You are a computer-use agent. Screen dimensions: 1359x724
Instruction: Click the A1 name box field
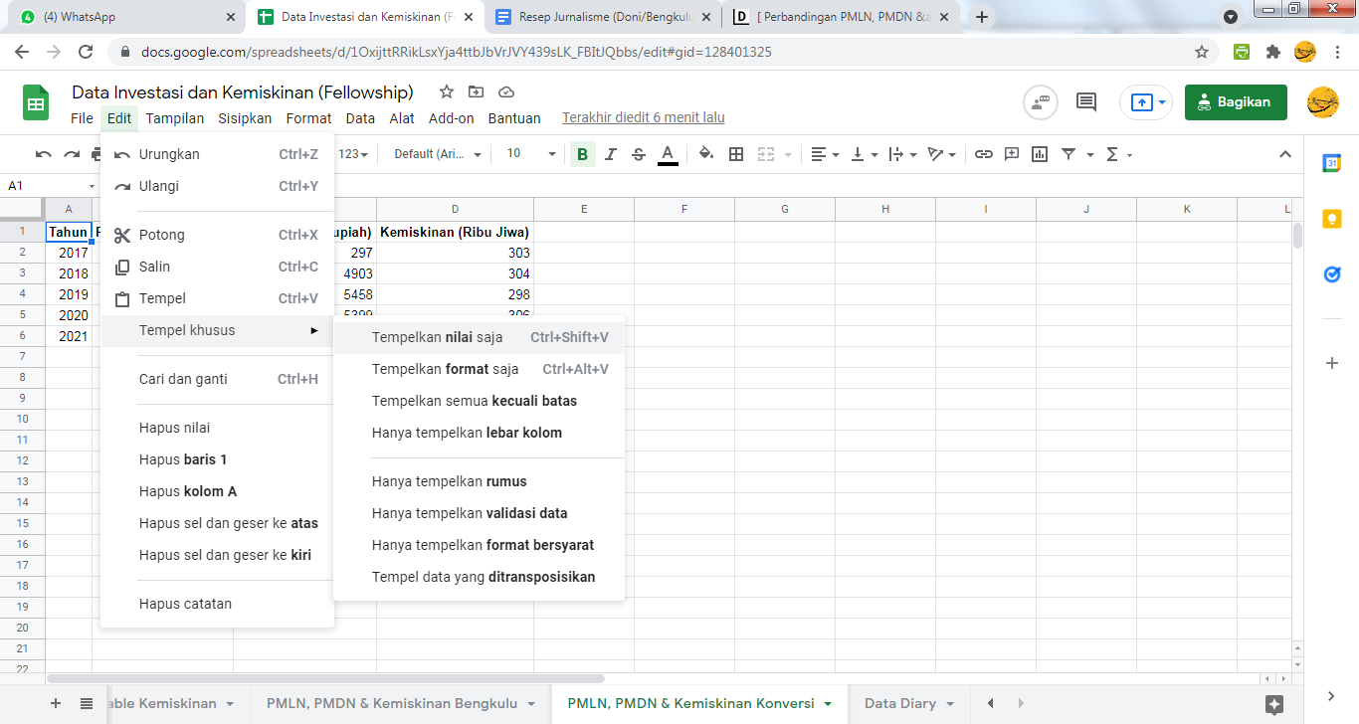pyautogui.click(x=45, y=186)
